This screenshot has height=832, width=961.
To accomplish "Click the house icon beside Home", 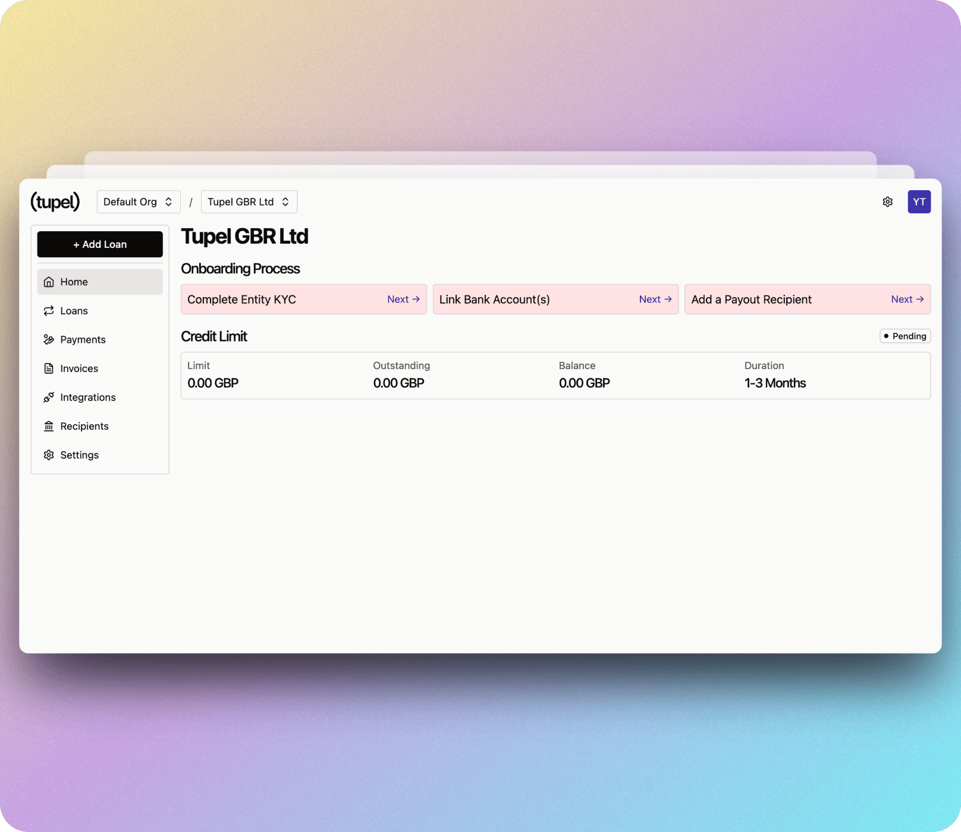I will point(49,282).
